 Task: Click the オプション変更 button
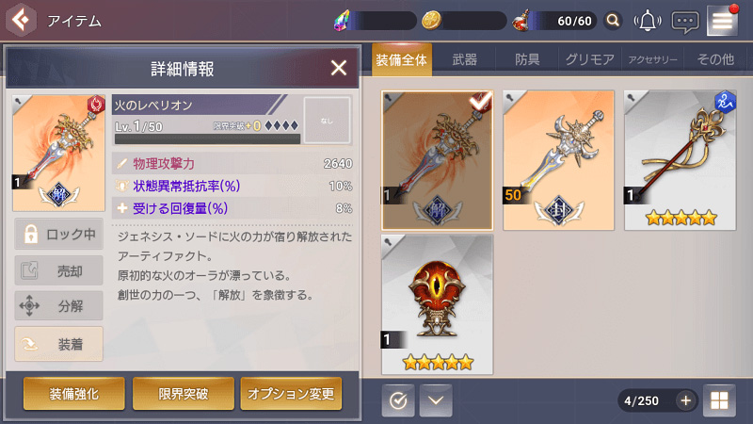pyautogui.click(x=291, y=394)
